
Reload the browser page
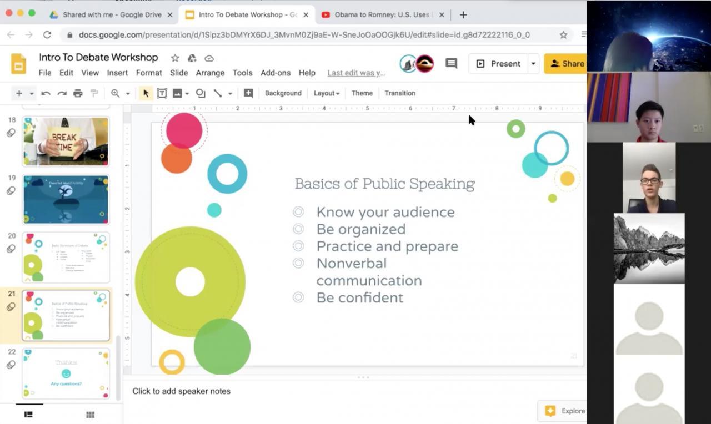(x=47, y=35)
